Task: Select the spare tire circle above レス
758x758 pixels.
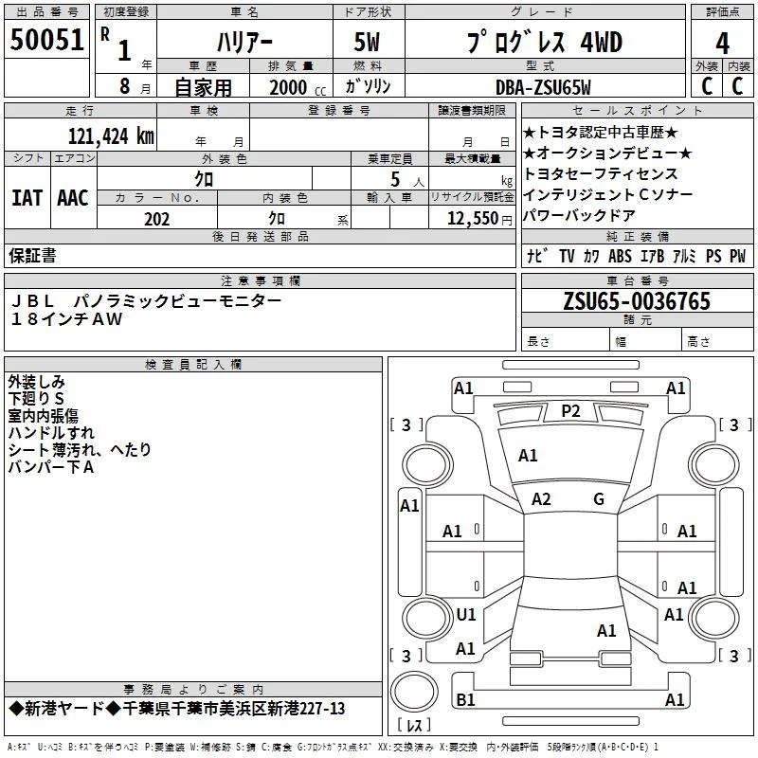Action: click(414, 692)
